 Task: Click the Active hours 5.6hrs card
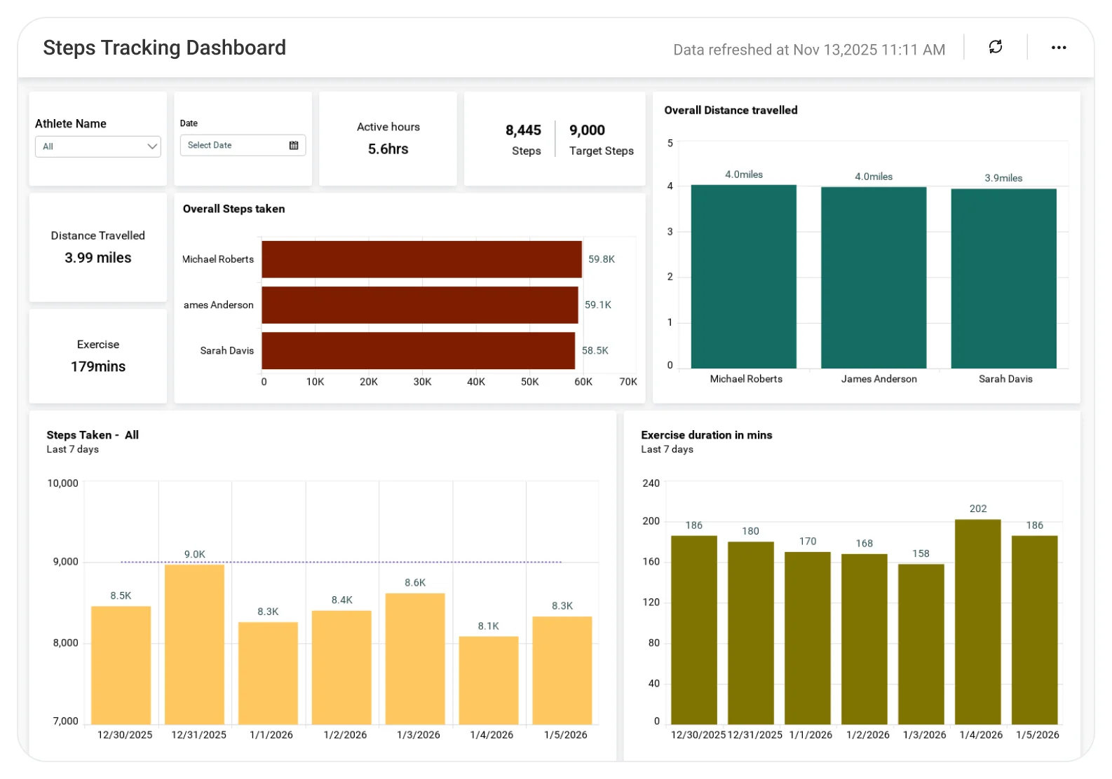388,139
